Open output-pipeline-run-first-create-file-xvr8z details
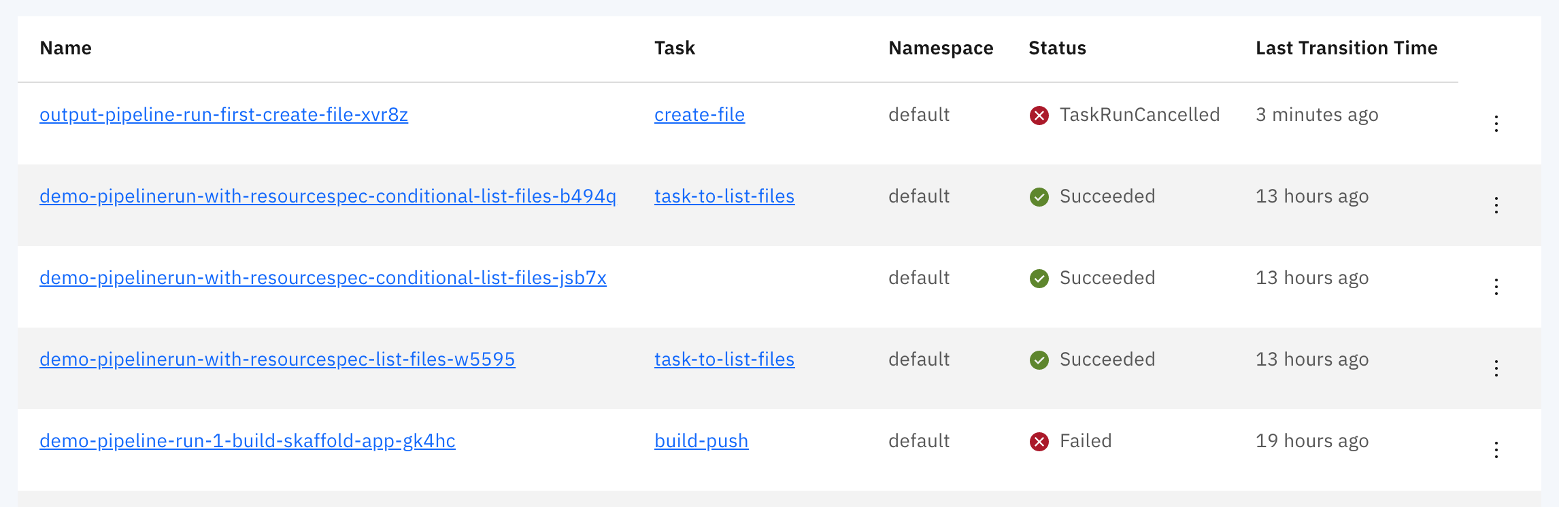This screenshot has width=1559, height=507. click(224, 115)
